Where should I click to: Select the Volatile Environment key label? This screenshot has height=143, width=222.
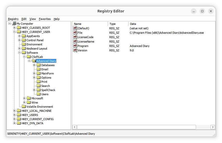[40, 107]
